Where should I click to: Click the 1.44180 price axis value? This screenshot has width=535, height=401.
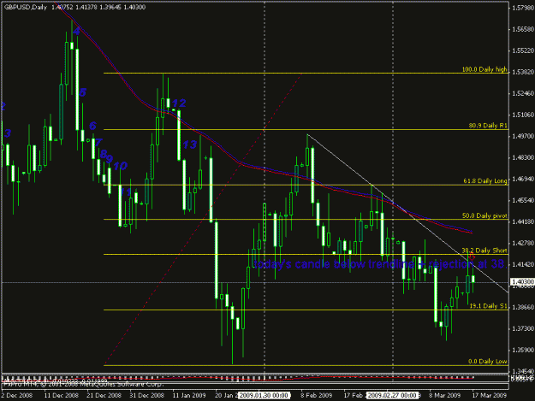point(523,221)
